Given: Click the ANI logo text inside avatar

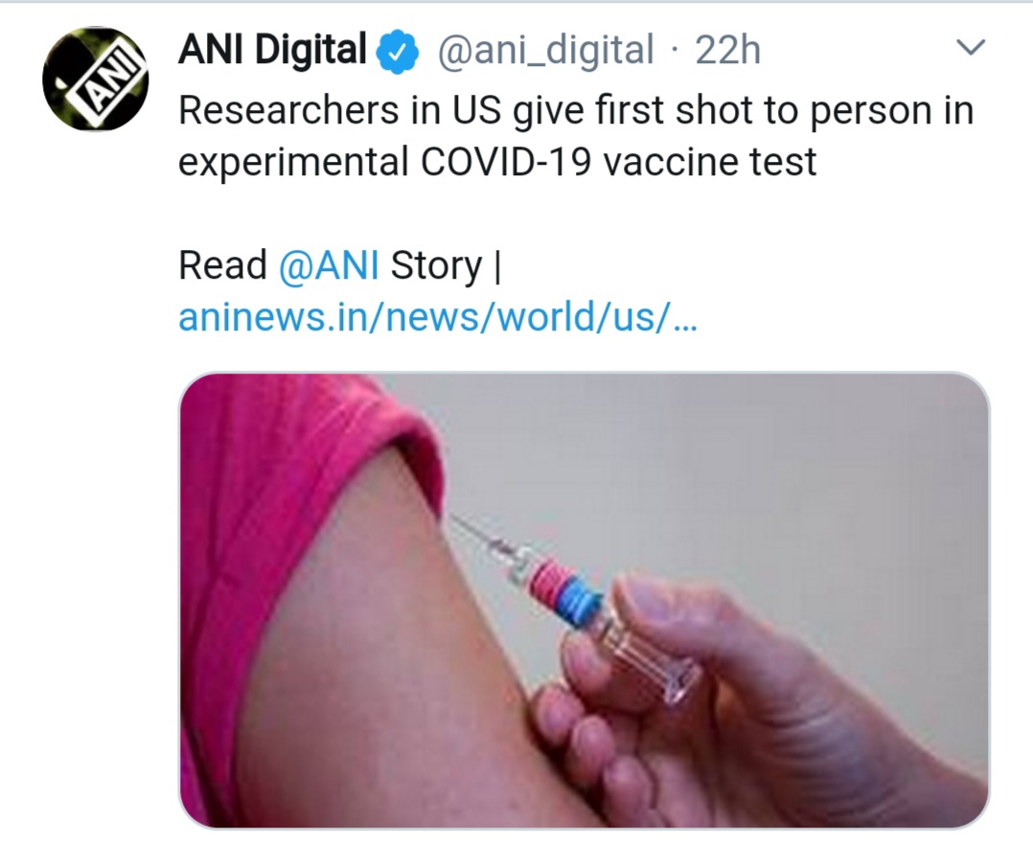Looking at the screenshot, I should pos(108,80).
